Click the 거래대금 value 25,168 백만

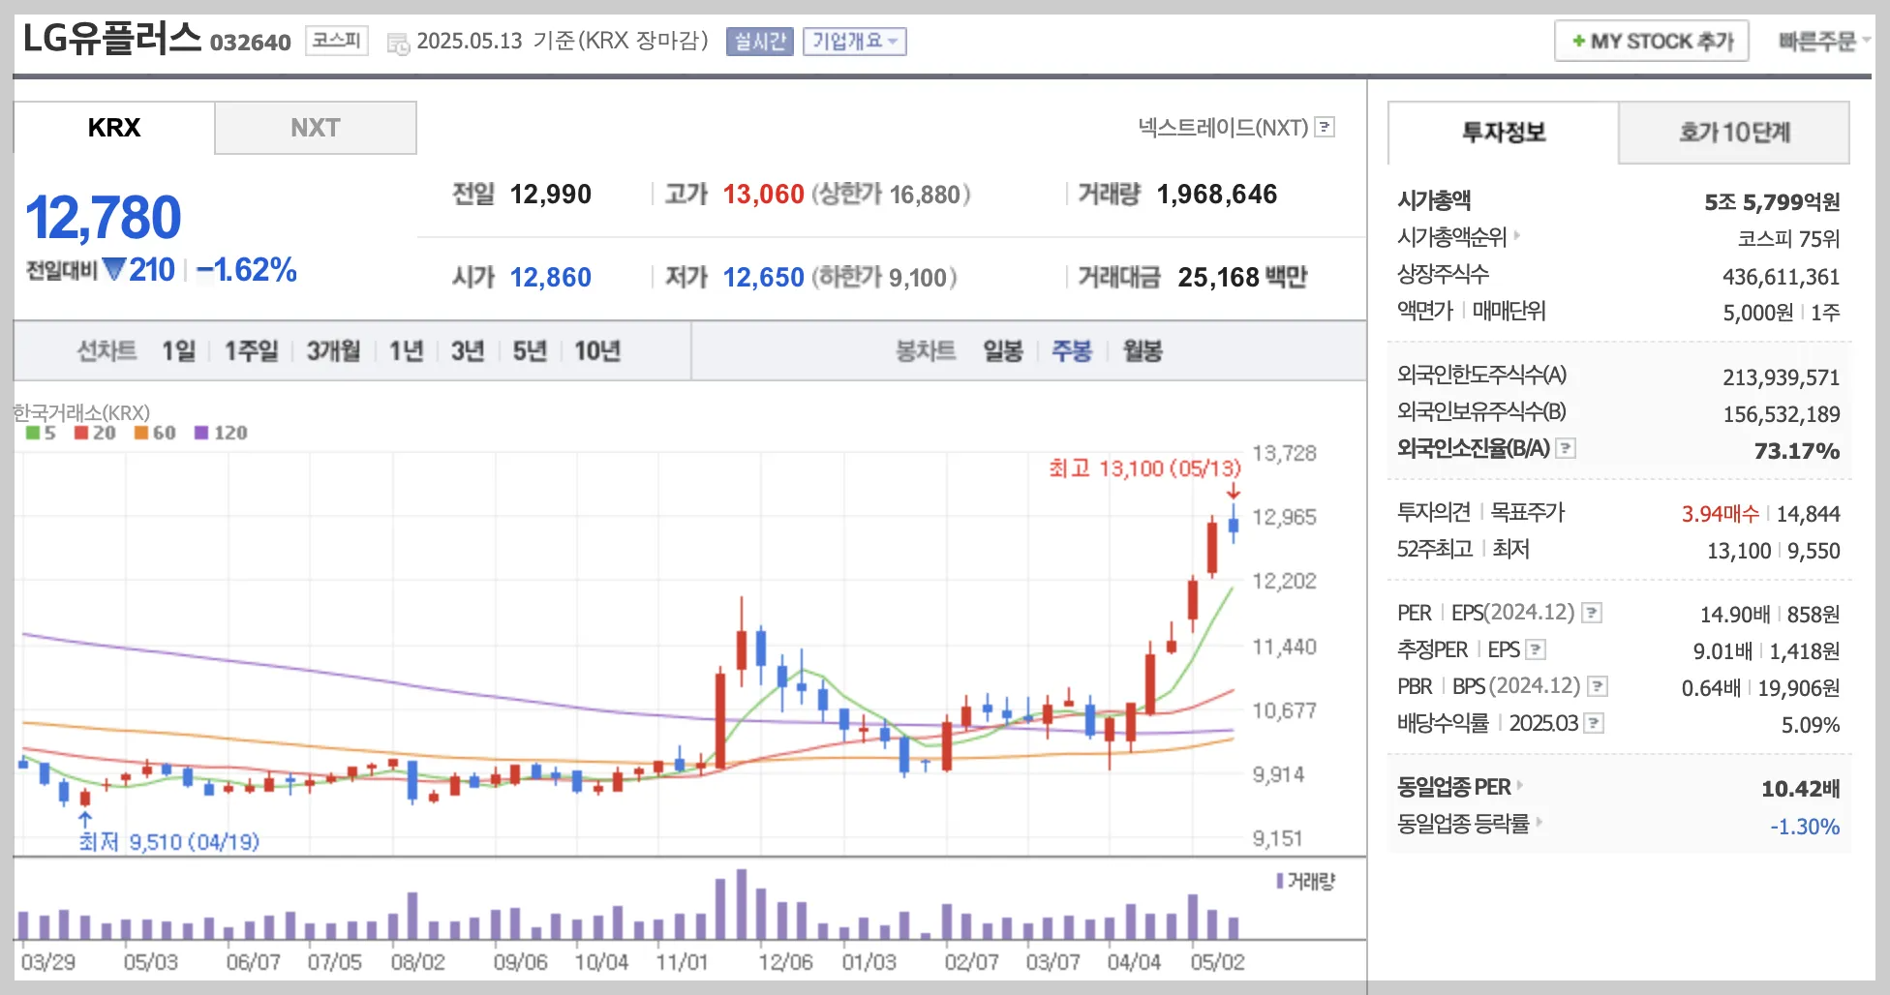tap(1242, 278)
